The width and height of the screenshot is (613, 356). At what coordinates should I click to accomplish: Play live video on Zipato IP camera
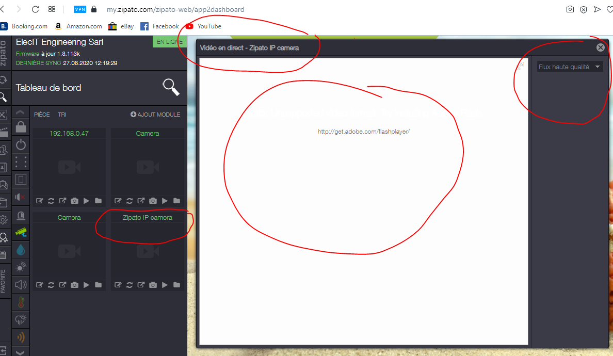pyautogui.click(x=165, y=285)
